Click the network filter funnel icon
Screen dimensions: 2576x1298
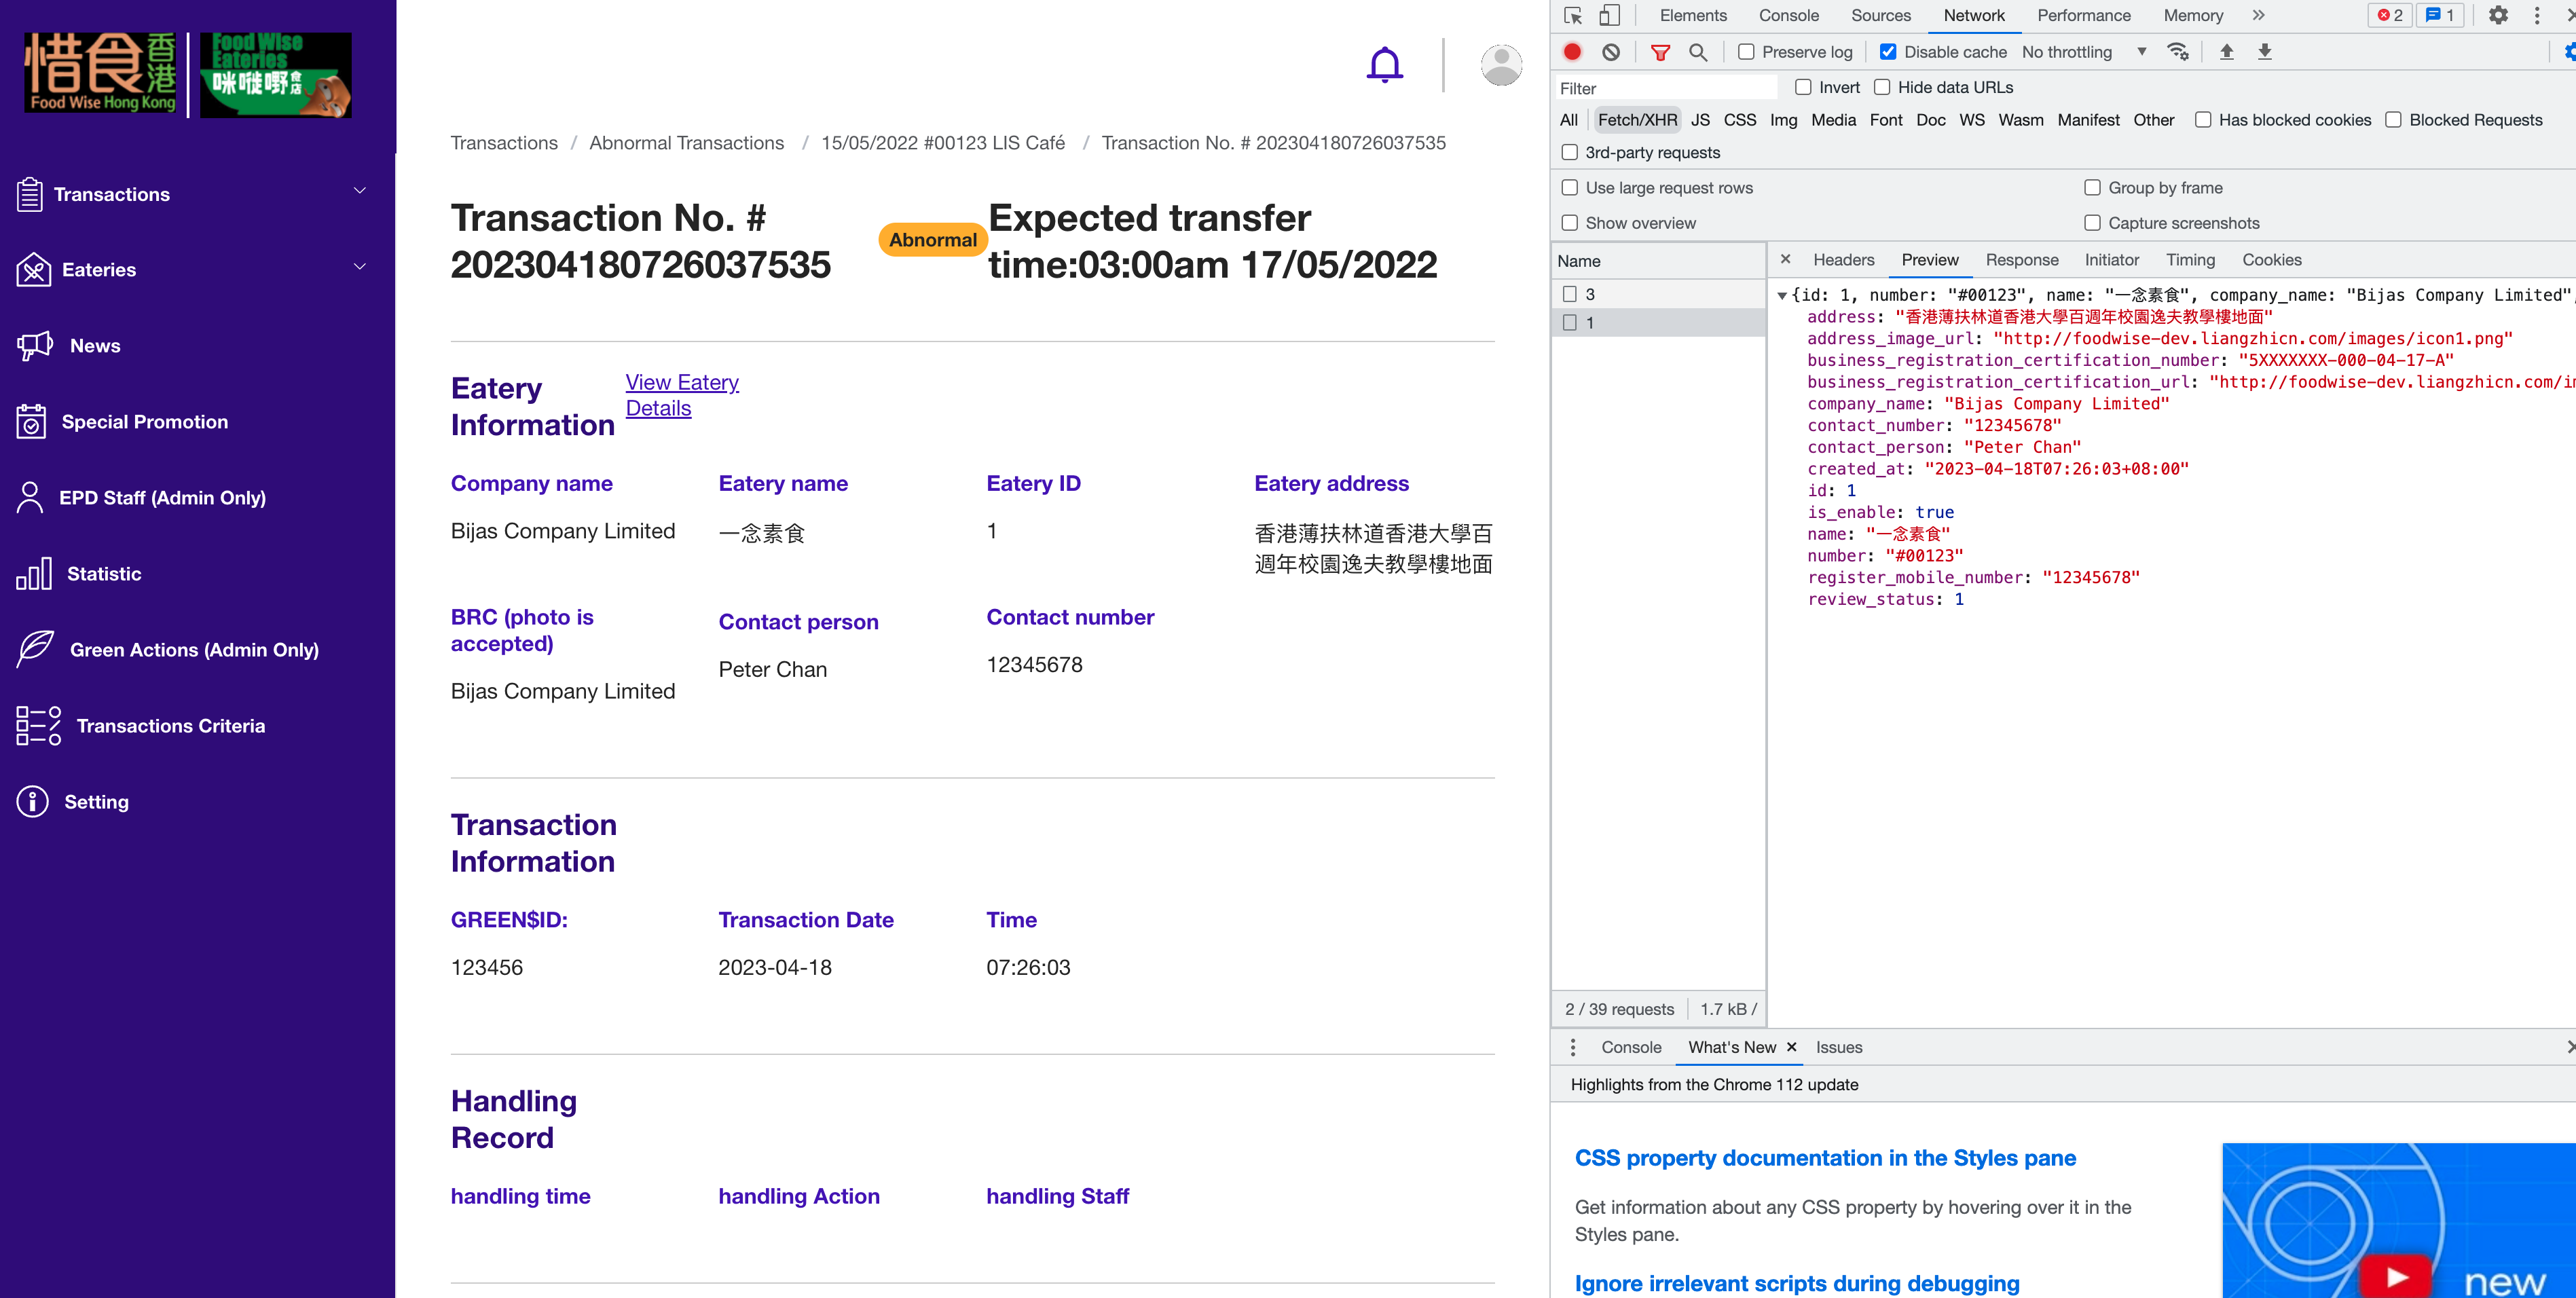click(x=1660, y=52)
